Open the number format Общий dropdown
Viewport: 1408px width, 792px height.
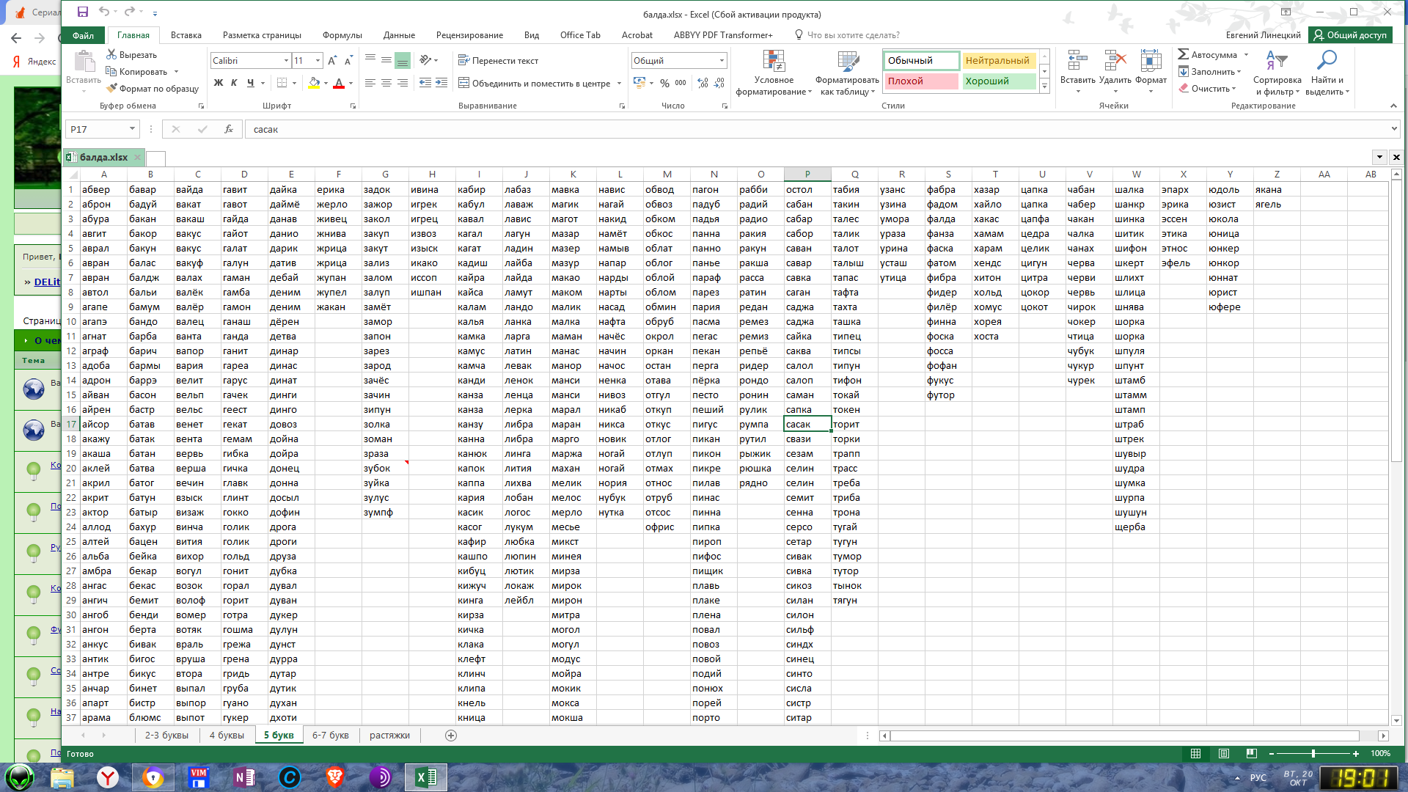722,61
